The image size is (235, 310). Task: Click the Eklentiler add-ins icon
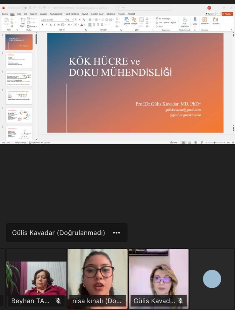tap(204, 20)
